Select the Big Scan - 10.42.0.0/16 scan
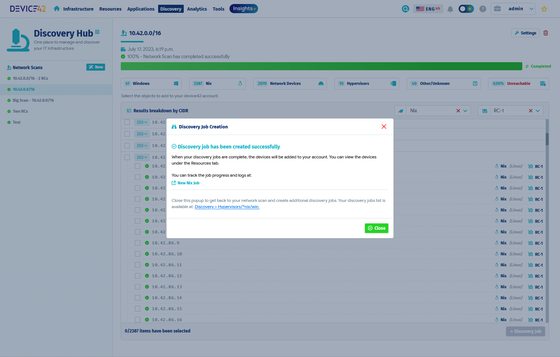The height and width of the screenshot is (357, 560). (33, 100)
